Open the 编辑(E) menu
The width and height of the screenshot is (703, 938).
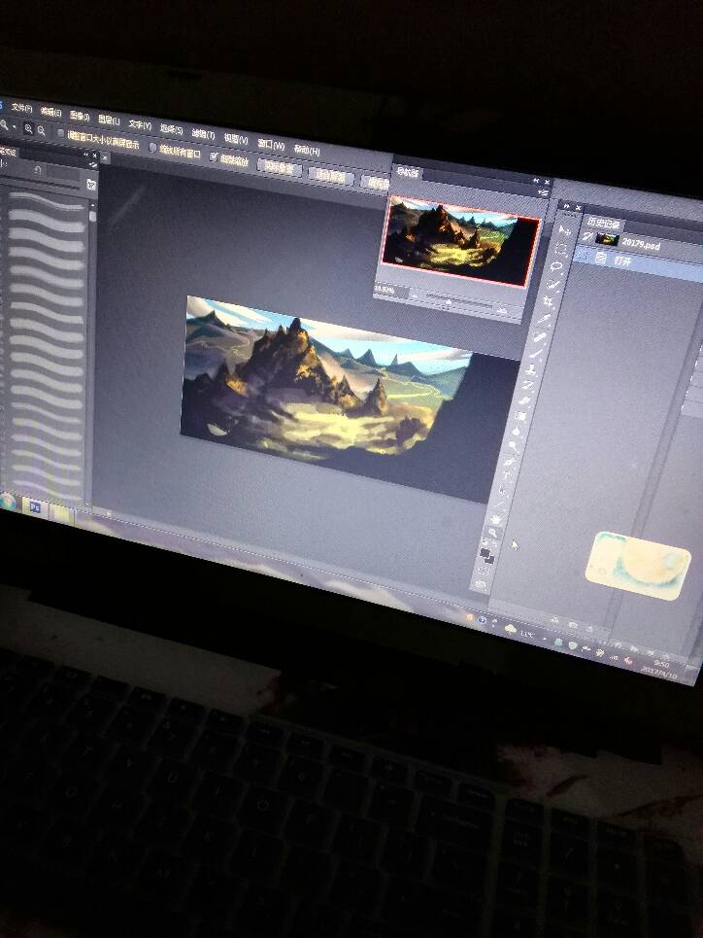click(x=50, y=111)
